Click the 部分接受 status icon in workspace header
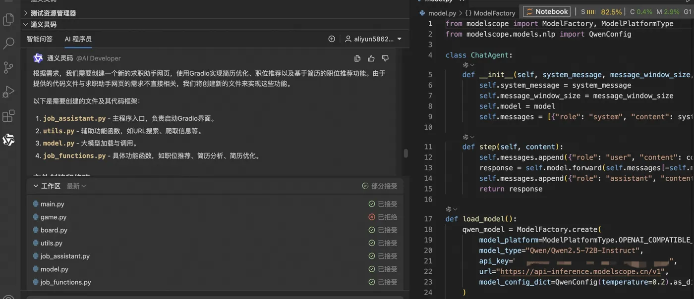 (x=365, y=186)
